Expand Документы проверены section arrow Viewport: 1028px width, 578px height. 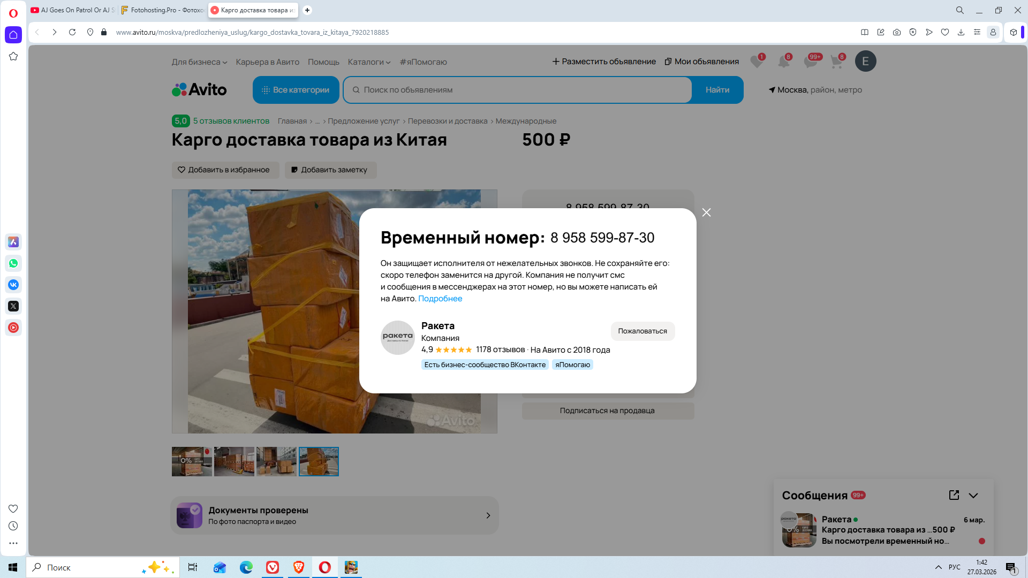[488, 515]
